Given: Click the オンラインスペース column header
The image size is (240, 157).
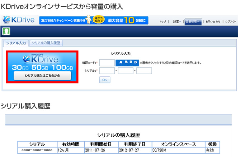Looking at the screenshot, I should 178,144.
